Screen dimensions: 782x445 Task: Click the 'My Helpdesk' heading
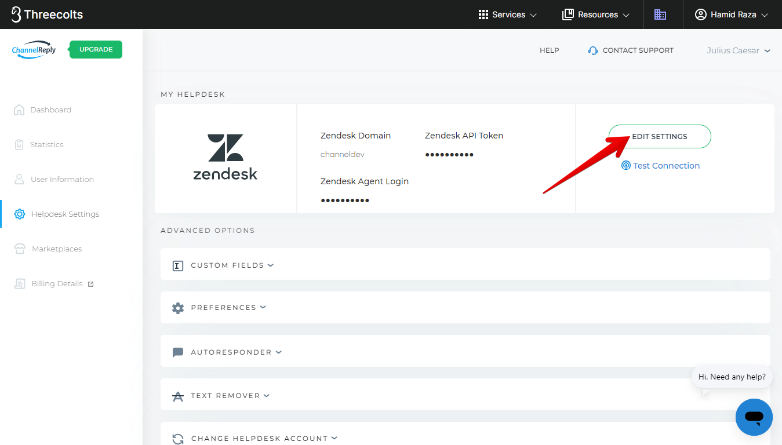[192, 94]
